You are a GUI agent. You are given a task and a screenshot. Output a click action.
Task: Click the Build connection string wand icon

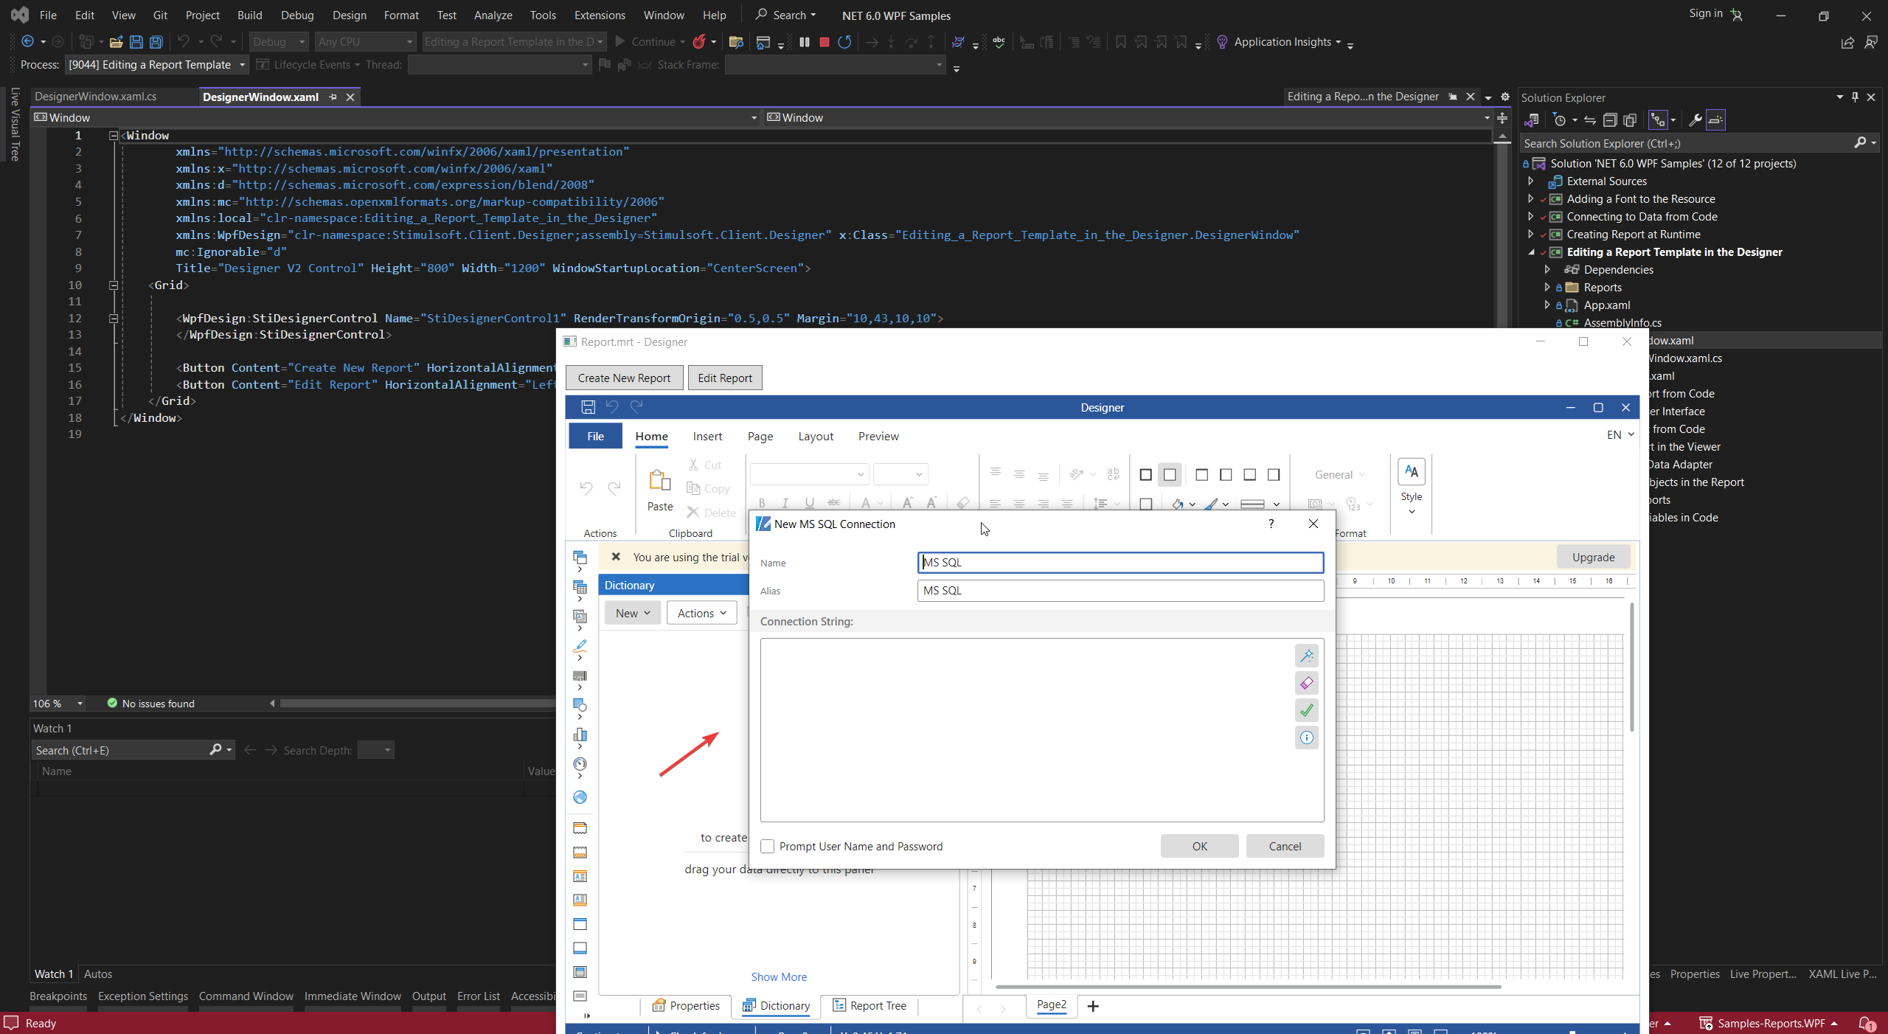point(1306,656)
